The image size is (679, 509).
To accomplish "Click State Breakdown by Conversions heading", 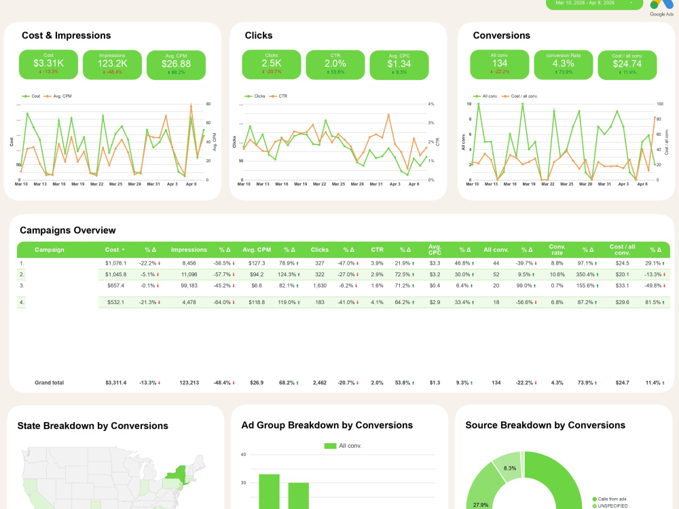I will pos(92,426).
